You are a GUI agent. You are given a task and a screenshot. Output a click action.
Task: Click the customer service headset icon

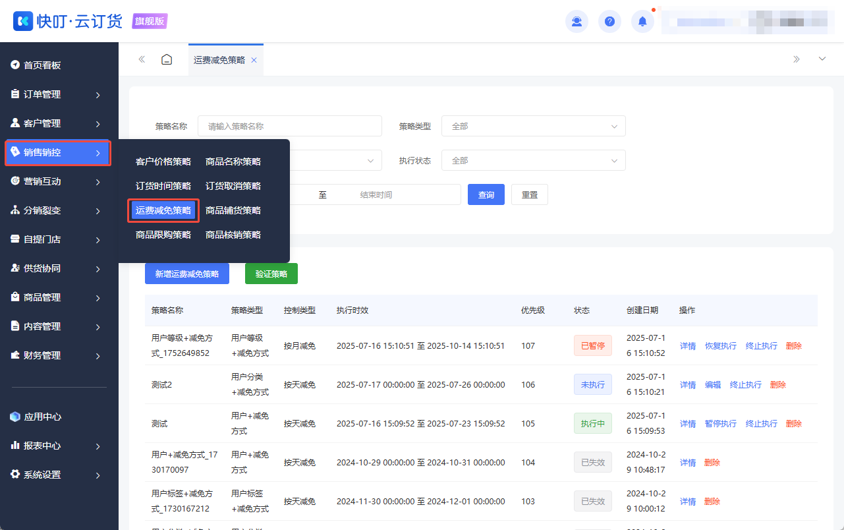tap(577, 22)
